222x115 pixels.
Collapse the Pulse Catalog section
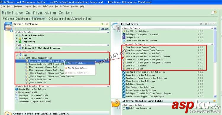[x=16, y=32]
